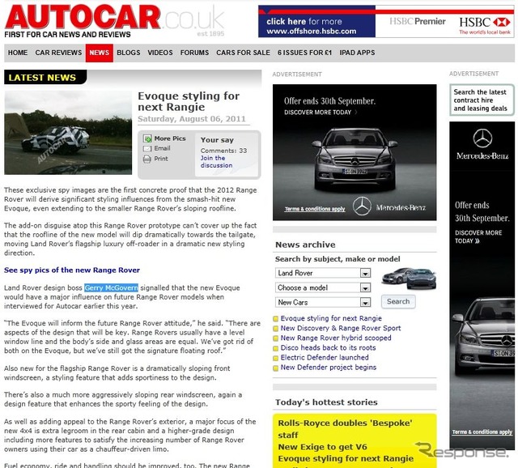Click the highlighted Gerry McGovern name
The image size is (518, 468).
pos(112,288)
